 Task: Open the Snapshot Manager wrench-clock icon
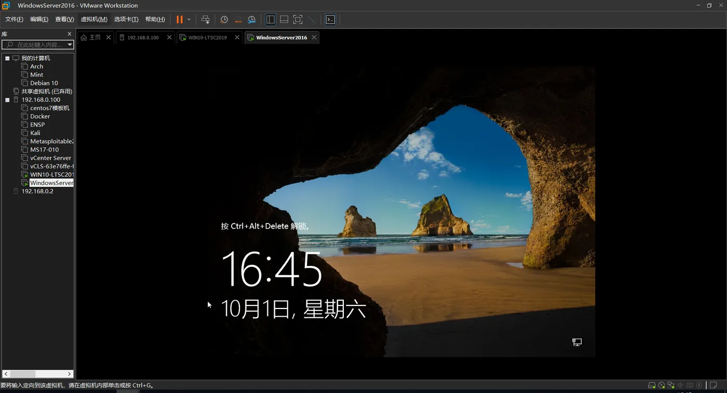click(x=251, y=19)
